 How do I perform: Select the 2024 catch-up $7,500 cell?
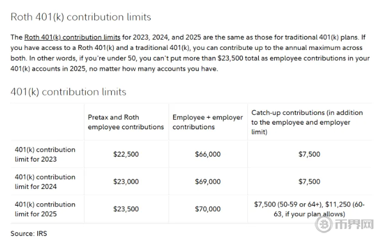309,181
